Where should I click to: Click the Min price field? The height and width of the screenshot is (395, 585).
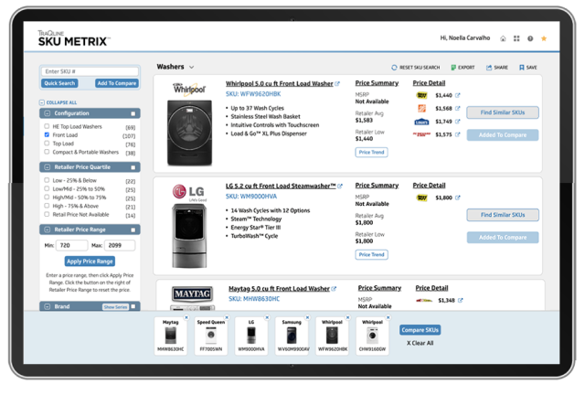tap(71, 245)
